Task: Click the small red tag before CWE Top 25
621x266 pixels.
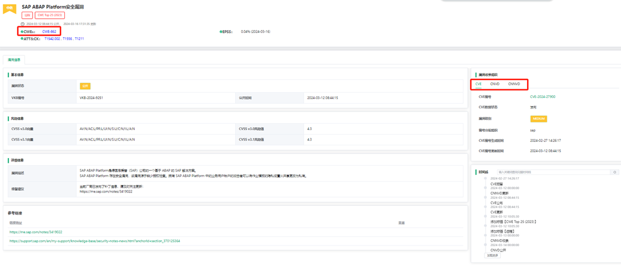Action: pyautogui.click(x=27, y=15)
